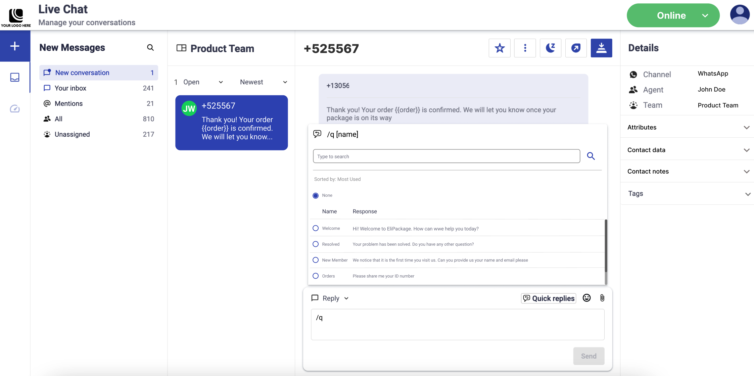The height and width of the screenshot is (376, 754).
Task: Go to the Unassigned conversations list
Action: [x=72, y=134]
